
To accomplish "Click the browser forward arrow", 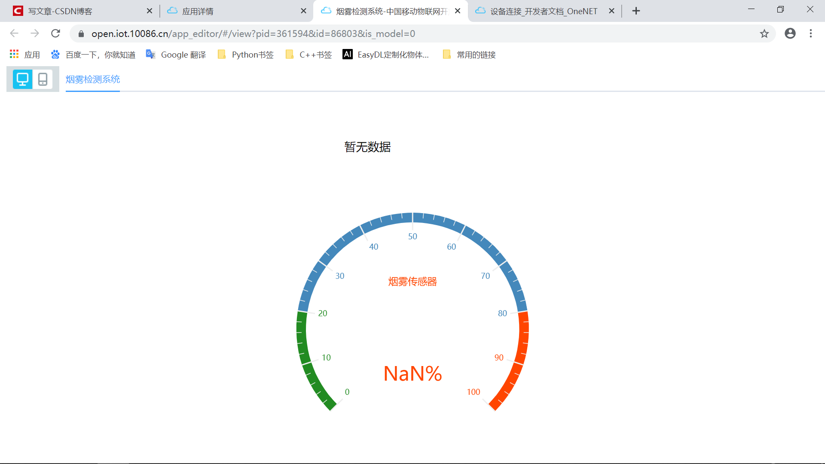I will 35,34.
